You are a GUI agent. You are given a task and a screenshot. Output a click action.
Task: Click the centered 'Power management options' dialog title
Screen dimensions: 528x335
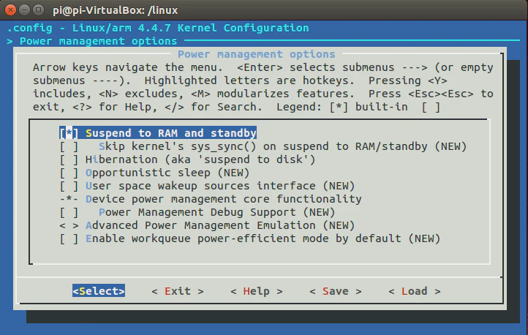[256, 54]
